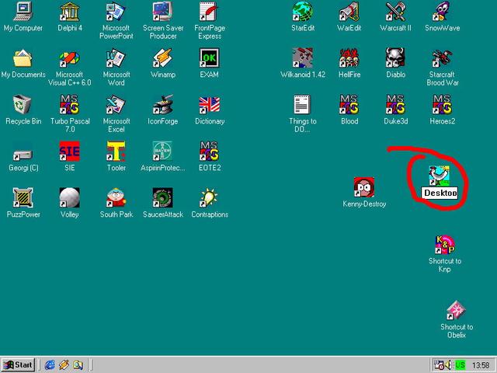Select the Heroes2 shortcut icon
Image resolution: width=497 pixels, height=373 pixels.
pyautogui.click(x=442, y=104)
